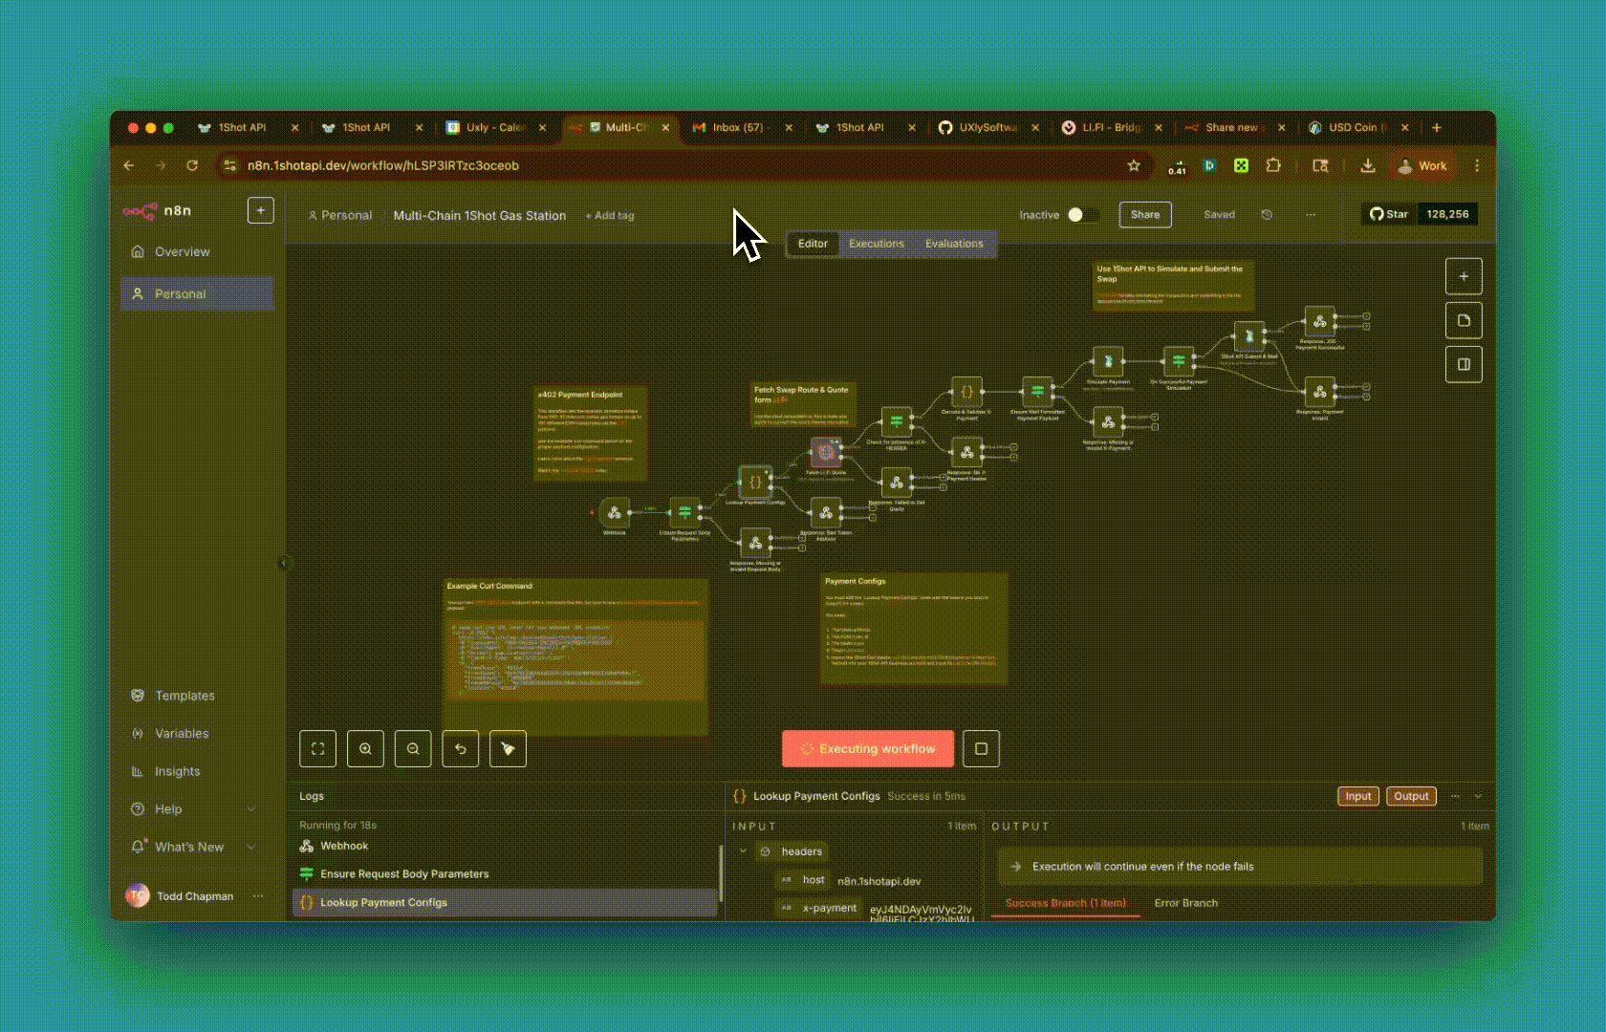Toggle the Output panel button in logs
Viewport: 1606px width, 1032px height.
1411,796
